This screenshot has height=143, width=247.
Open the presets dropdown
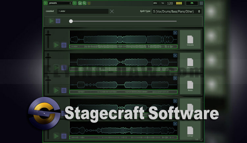(60, 3)
